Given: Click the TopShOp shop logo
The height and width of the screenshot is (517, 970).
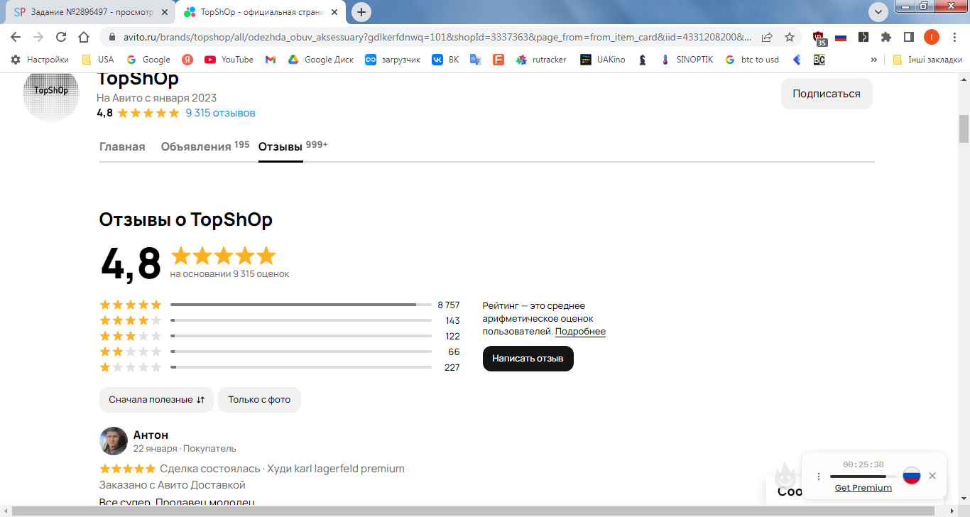Looking at the screenshot, I should (x=50, y=94).
